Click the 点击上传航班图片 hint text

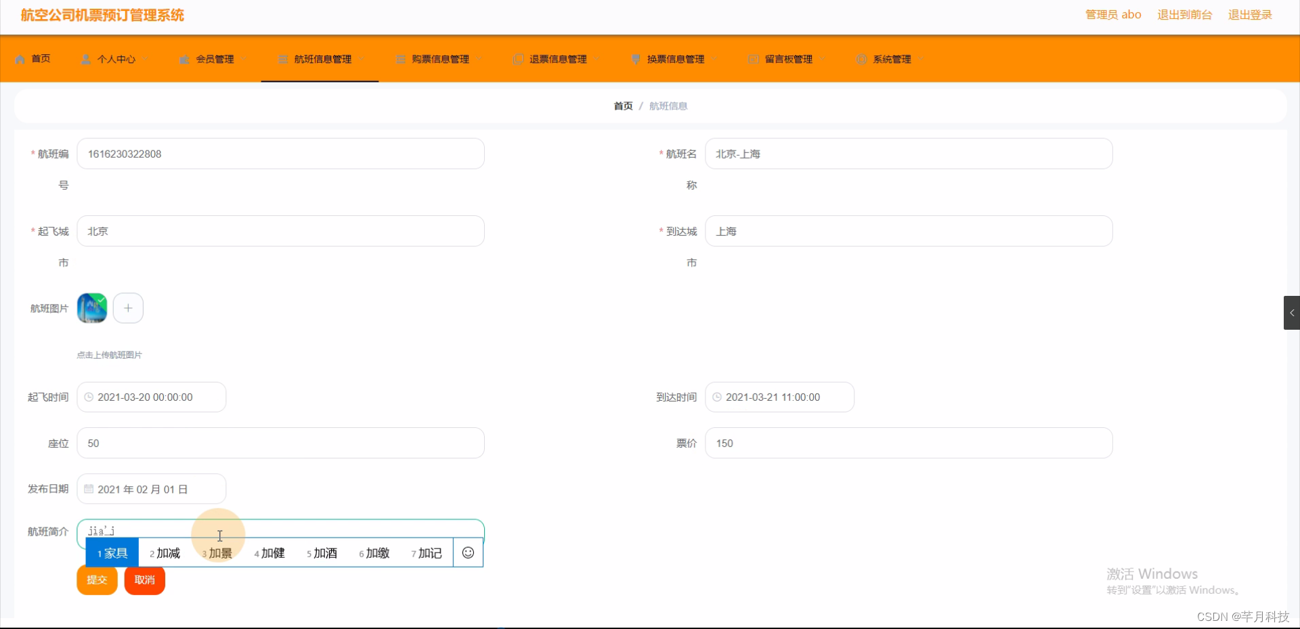click(x=110, y=355)
